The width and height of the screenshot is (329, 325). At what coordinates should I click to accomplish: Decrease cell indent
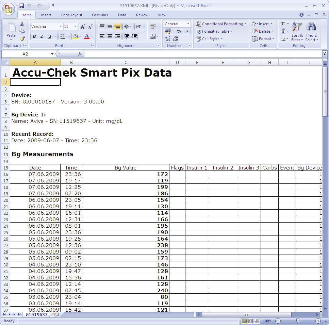127,36
